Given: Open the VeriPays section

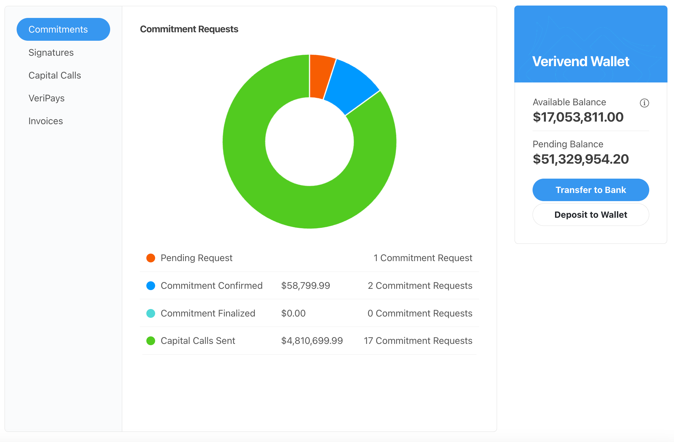Looking at the screenshot, I should click(47, 98).
